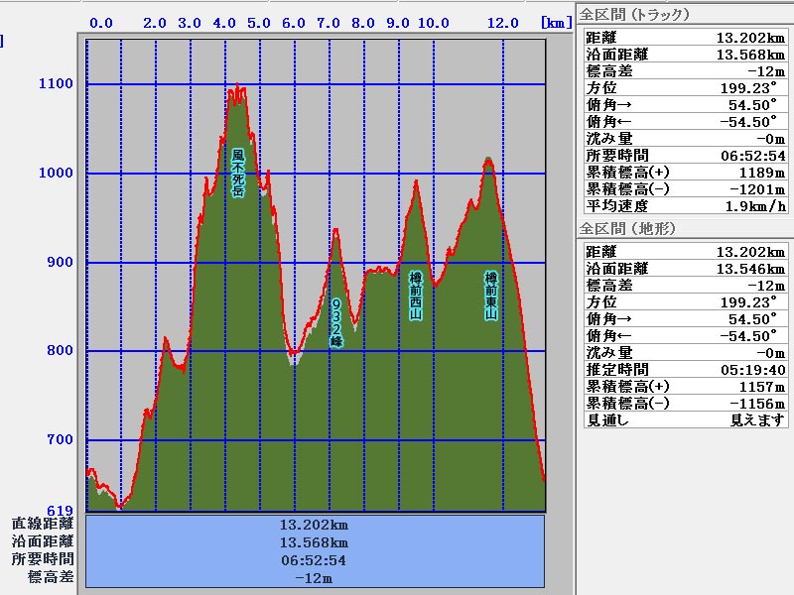
Task: Click the 700 elevation axis label
Action: point(60,440)
